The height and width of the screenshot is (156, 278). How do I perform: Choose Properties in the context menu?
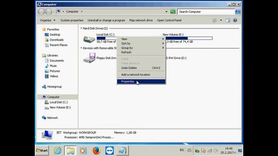(x=141, y=81)
